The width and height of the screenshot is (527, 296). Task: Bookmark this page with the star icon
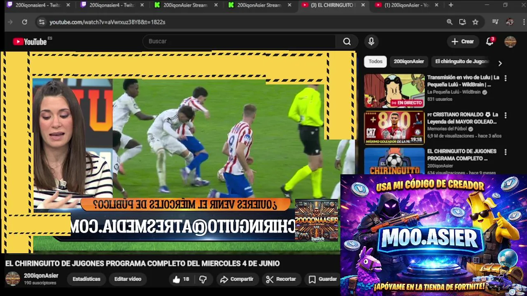coord(476,22)
